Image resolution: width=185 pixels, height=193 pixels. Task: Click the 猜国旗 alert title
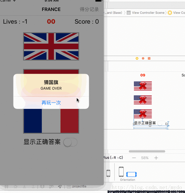click(51, 82)
